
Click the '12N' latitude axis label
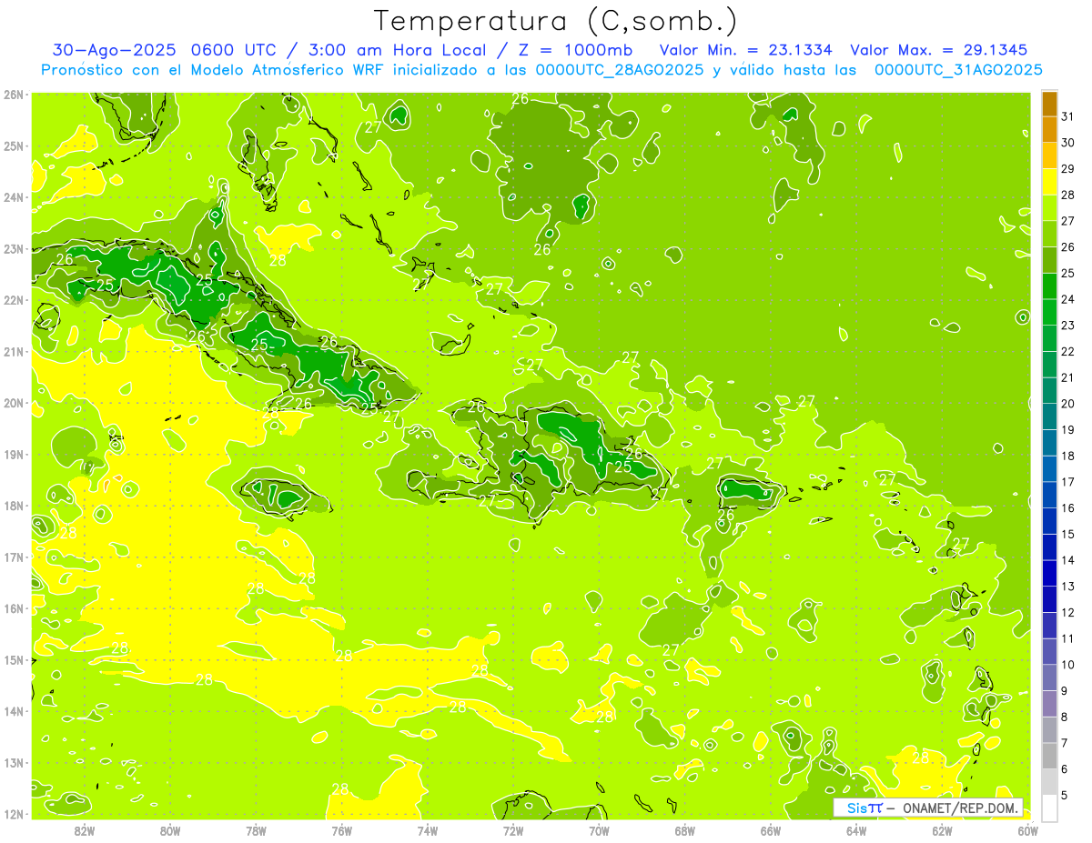[x=13, y=814]
